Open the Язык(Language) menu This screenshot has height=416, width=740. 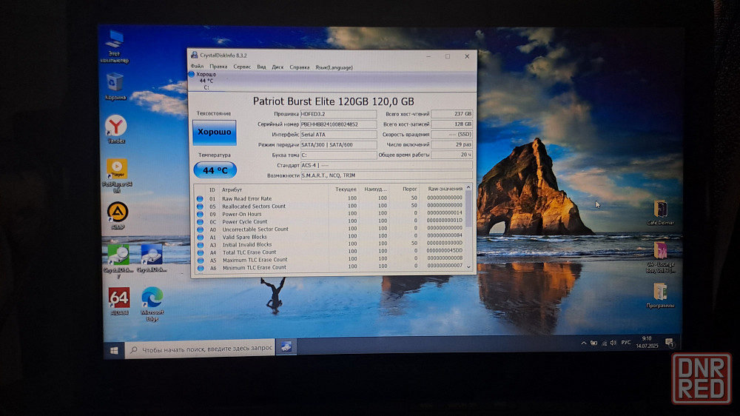[334, 67]
